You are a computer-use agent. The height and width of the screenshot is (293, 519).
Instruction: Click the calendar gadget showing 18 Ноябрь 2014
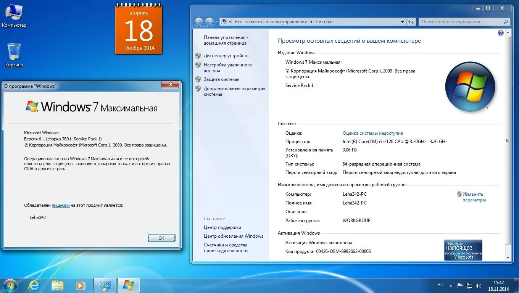[x=139, y=29]
